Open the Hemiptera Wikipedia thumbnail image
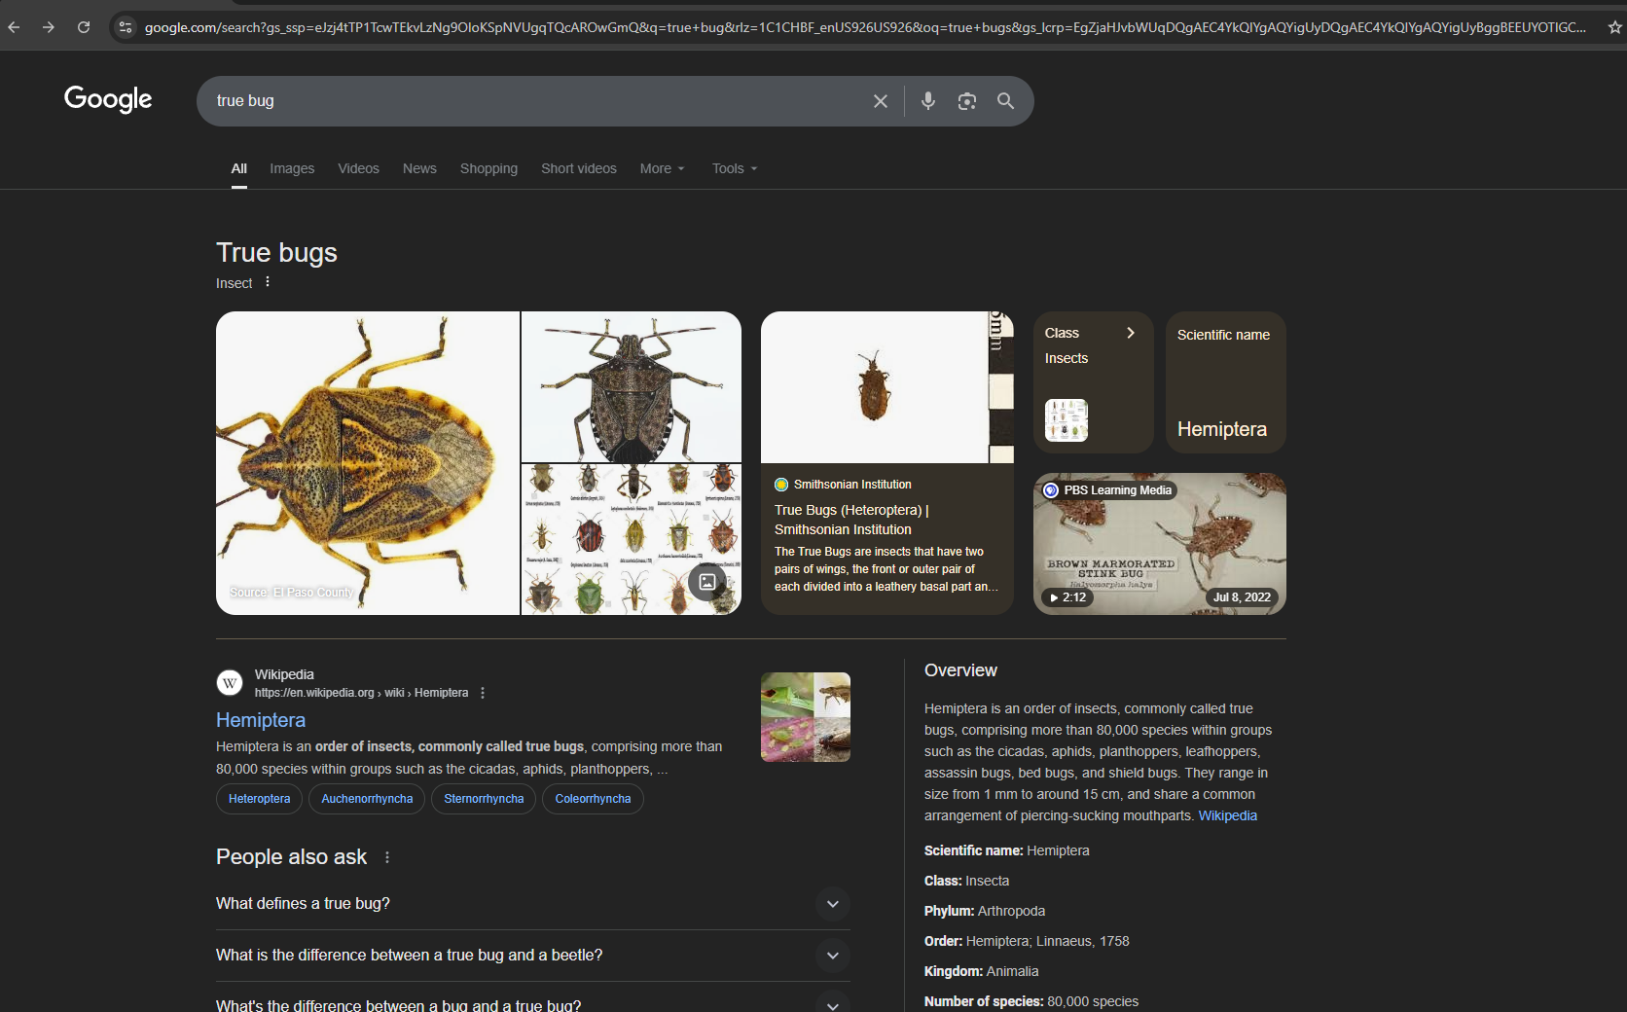1627x1012 pixels. pos(806,717)
